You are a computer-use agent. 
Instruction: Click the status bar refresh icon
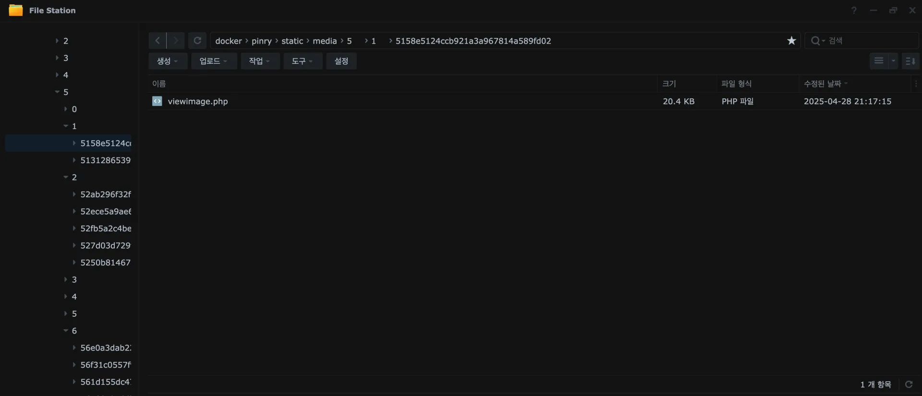(909, 384)
